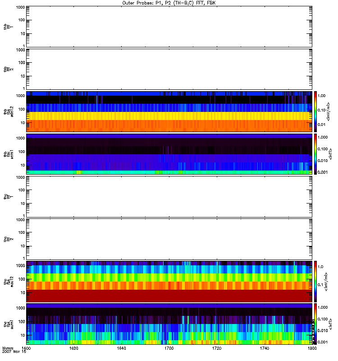338x361 pixels.
Task: Click the 1620 time axis label
Action: [73, 348]
